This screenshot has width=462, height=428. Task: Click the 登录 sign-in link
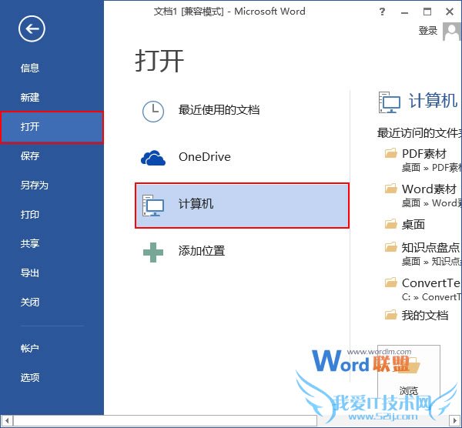tap(428, 31)
